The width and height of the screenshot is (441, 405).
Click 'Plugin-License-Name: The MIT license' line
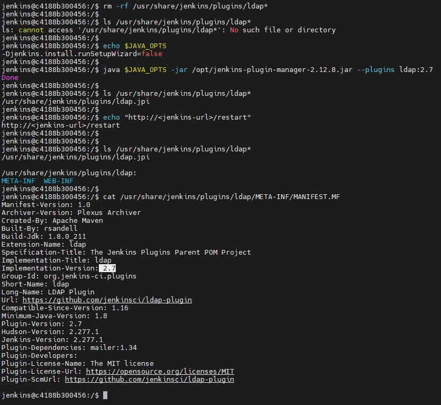(x=77, y=363)
